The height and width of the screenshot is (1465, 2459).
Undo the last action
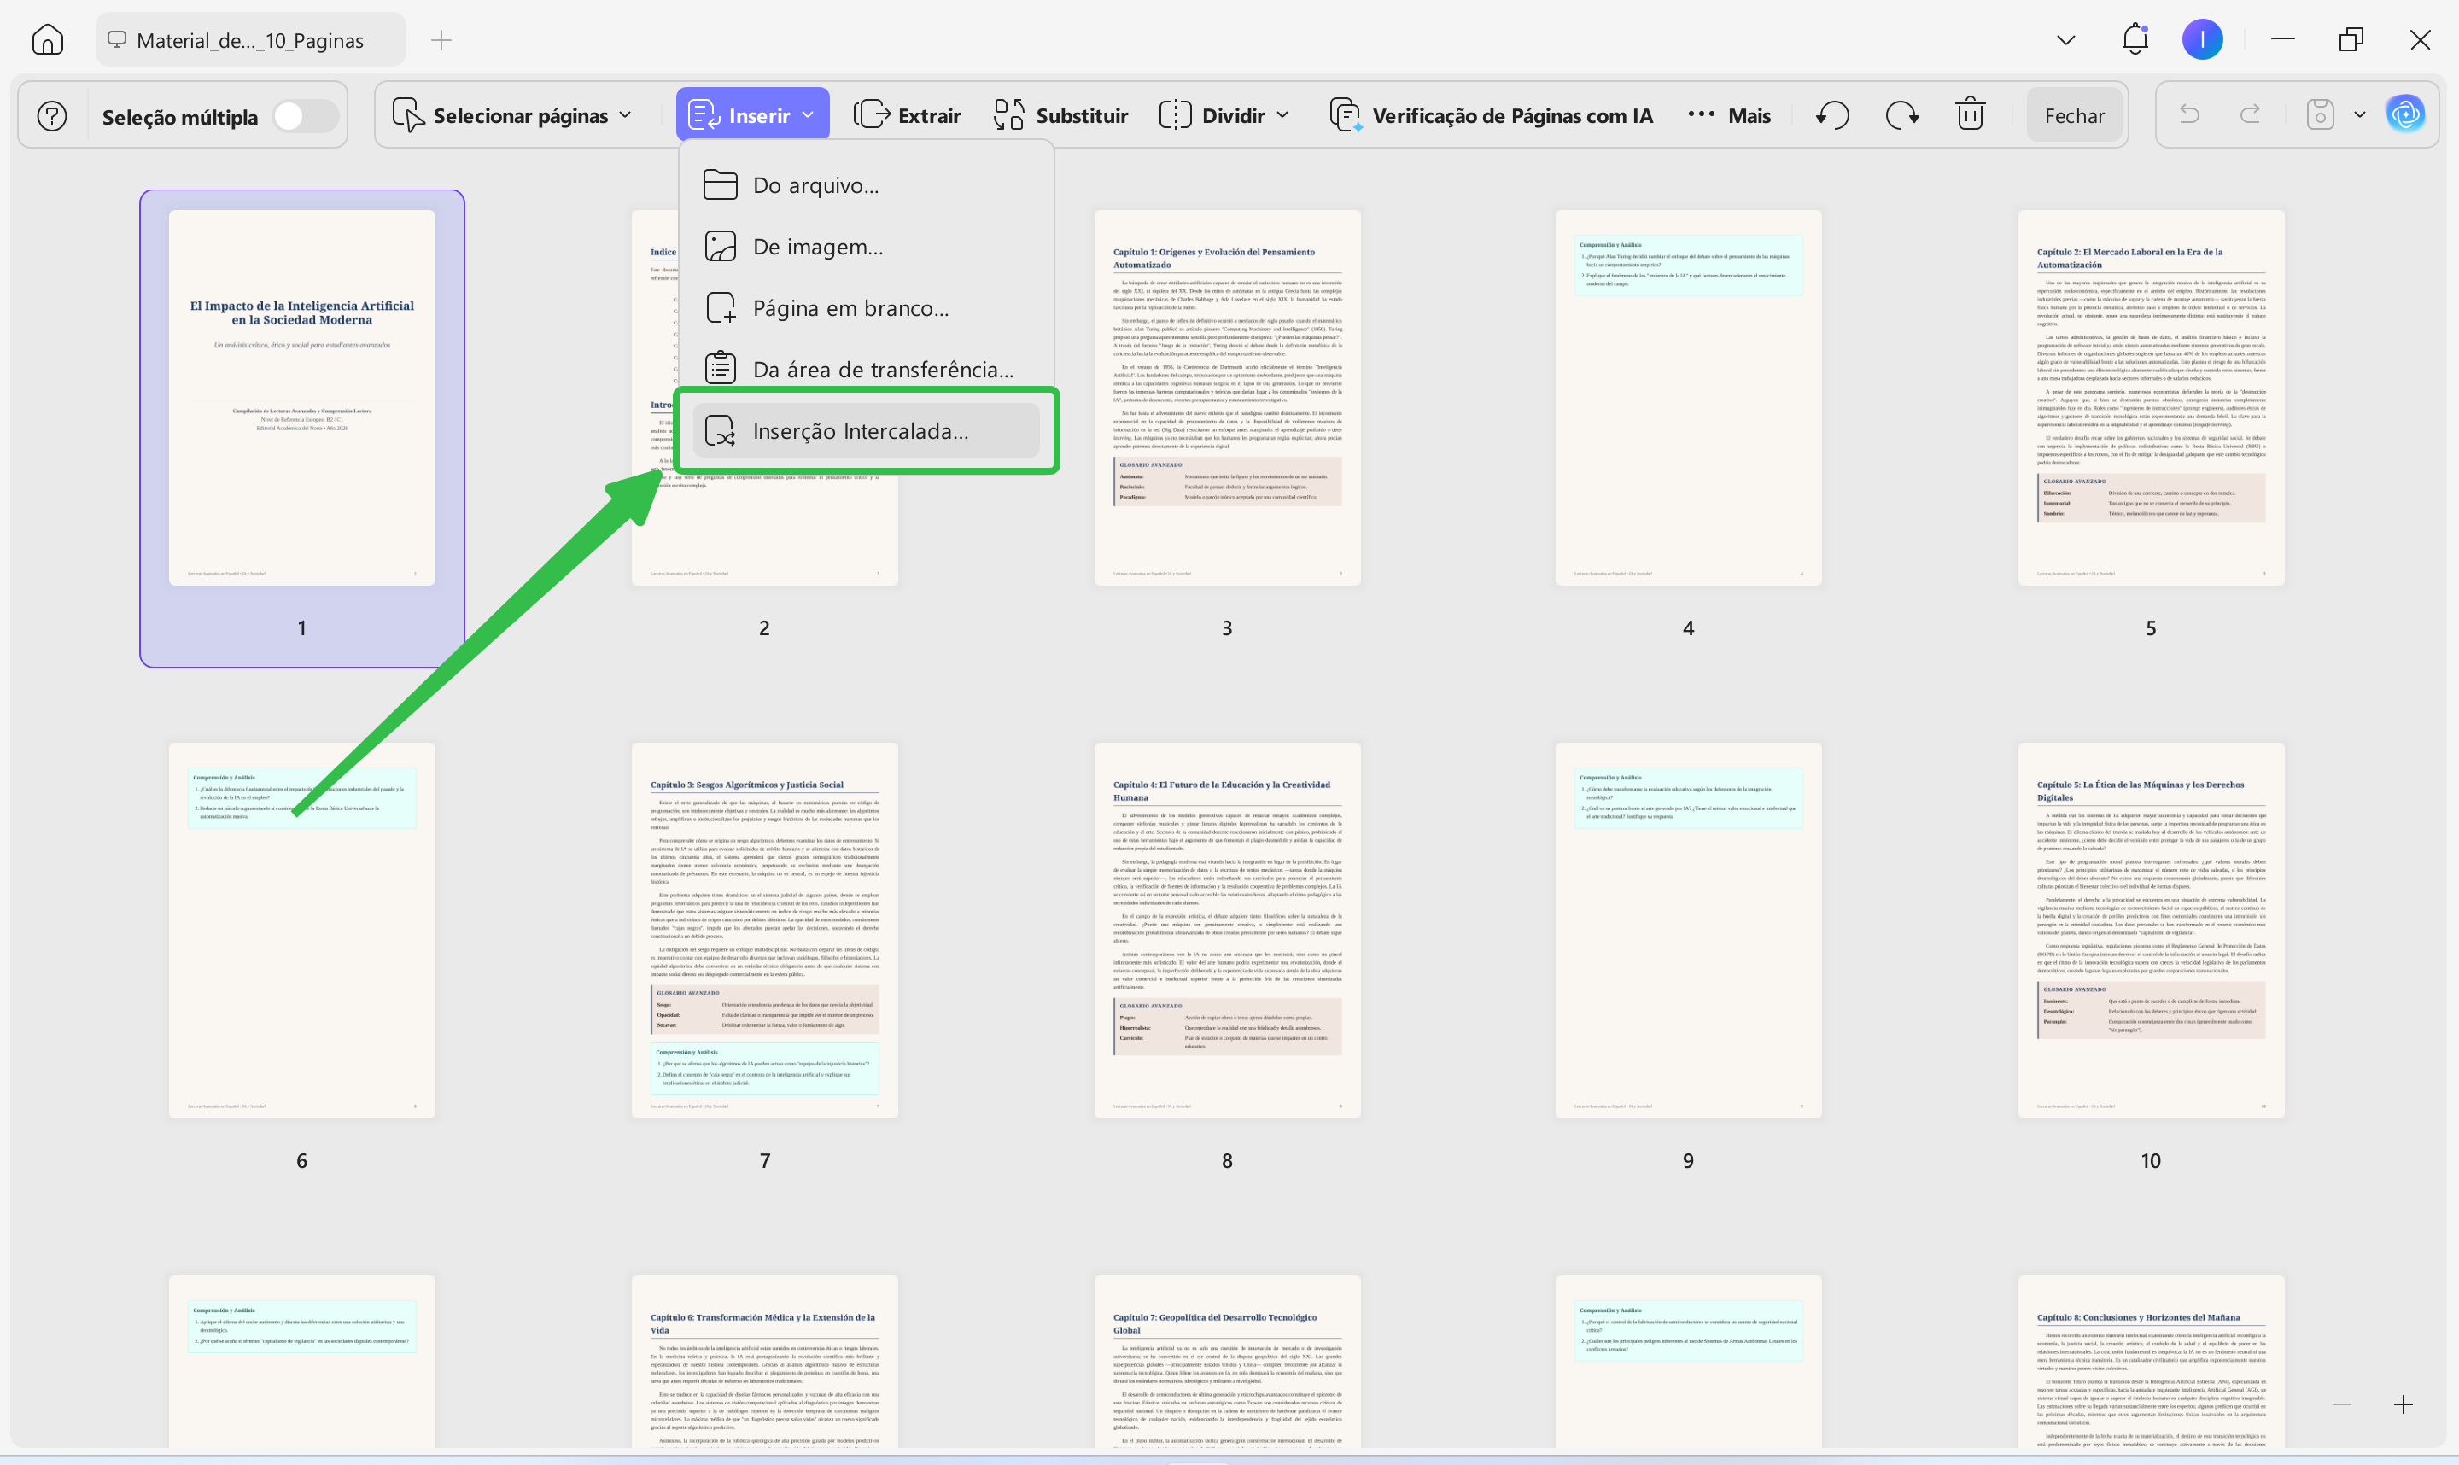[2189, 114]
